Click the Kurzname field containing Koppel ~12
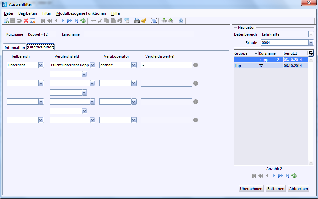Screen dimensions: 318x199 click(41, 34)
